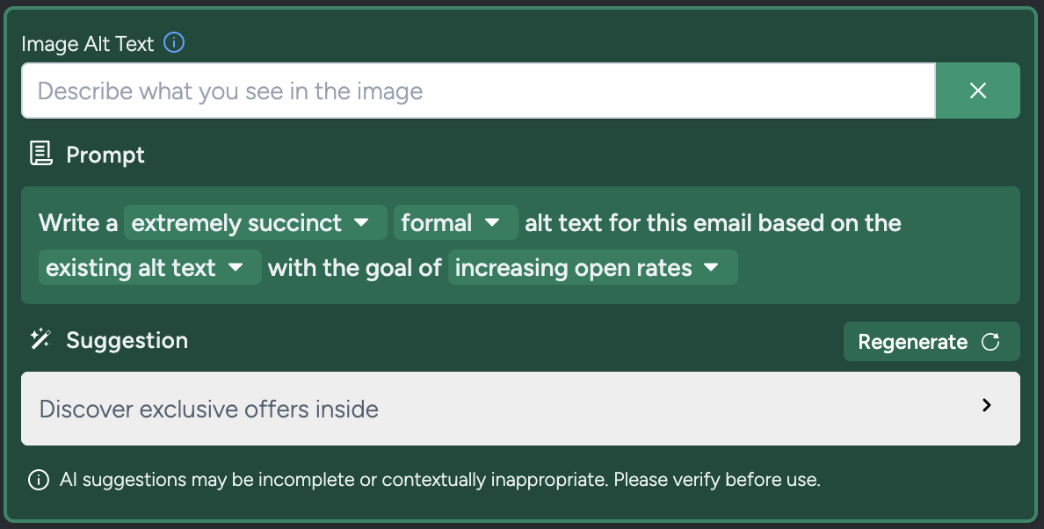The image size is (1044, 529).
Task: Select the chevron on the suggestion row
Action: 986,405
